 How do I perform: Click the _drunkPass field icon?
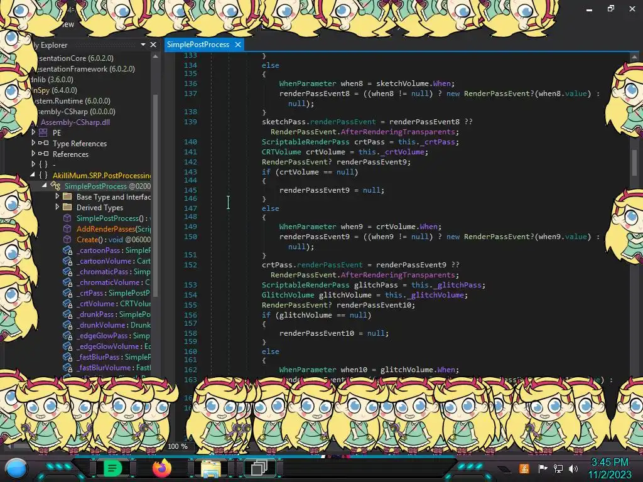pos(67,314)
